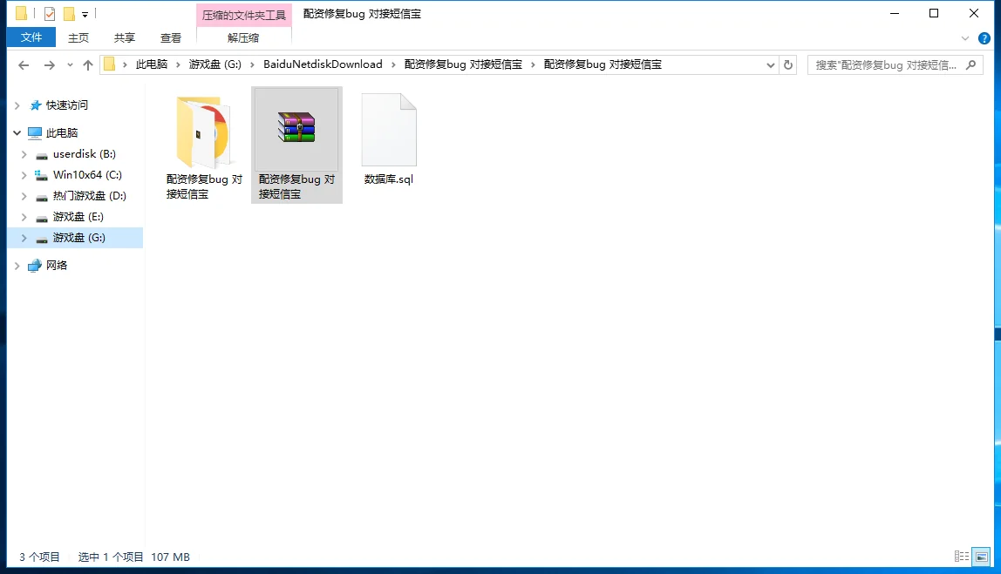Open the 配资修复bug 对接短信宝 folder icon
The image size is (1001, 574).
(x=204, y=132)
